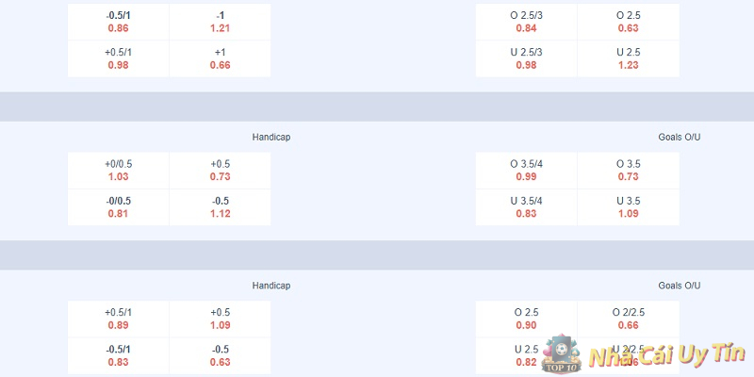Select Over 2.5 at odds 0.63
The height and width of the screenshot is (377, 754).
point(628,22)
